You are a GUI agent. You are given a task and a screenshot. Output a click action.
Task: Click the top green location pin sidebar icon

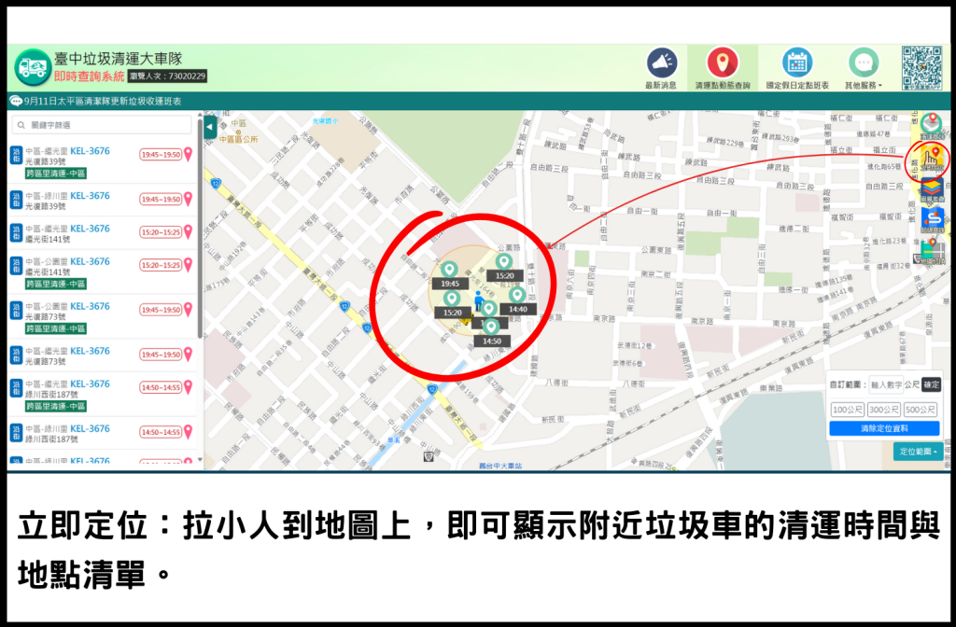point(930,124)
